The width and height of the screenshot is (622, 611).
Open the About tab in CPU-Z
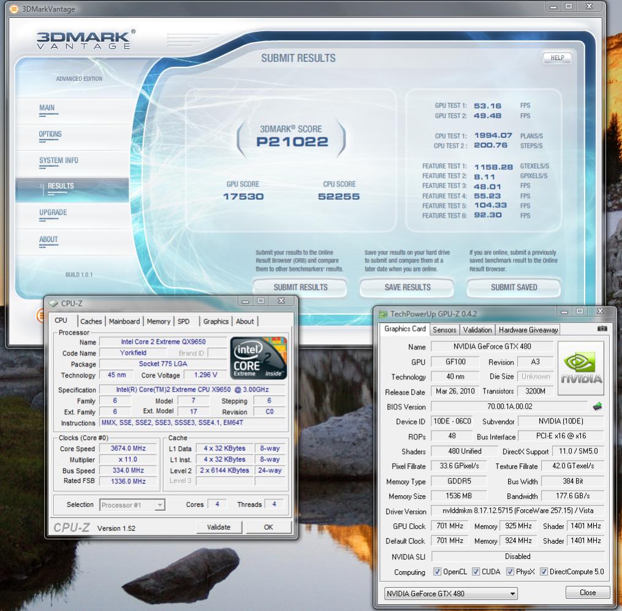click(245, 321)
